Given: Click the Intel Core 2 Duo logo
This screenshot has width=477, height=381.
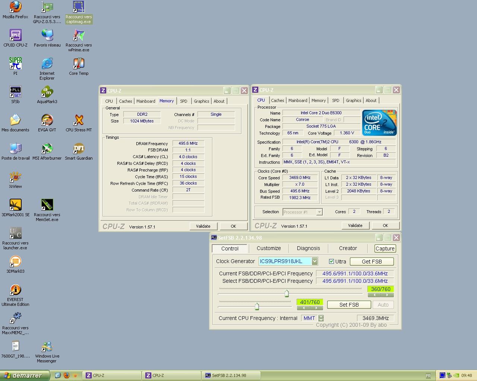Looking at the screenshot, I should coord(379,122).
